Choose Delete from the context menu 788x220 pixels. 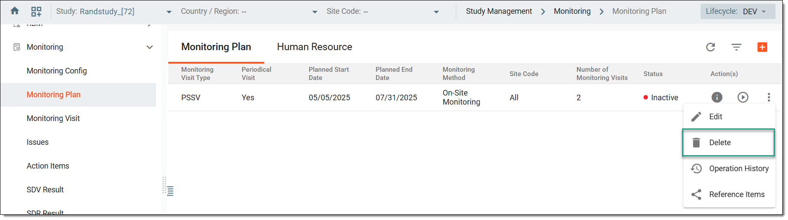pos(729,143)
